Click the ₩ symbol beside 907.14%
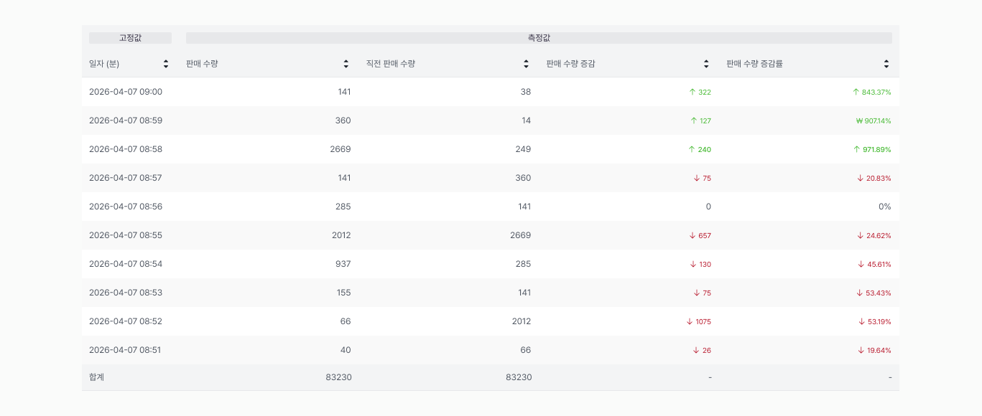The image size is (982, 416). pos(859,120)
